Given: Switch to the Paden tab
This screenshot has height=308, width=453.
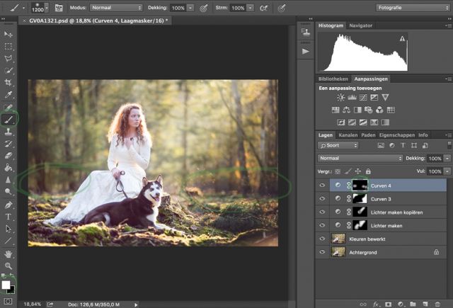Looking at the screenshot, I should (x=368, y=135).
